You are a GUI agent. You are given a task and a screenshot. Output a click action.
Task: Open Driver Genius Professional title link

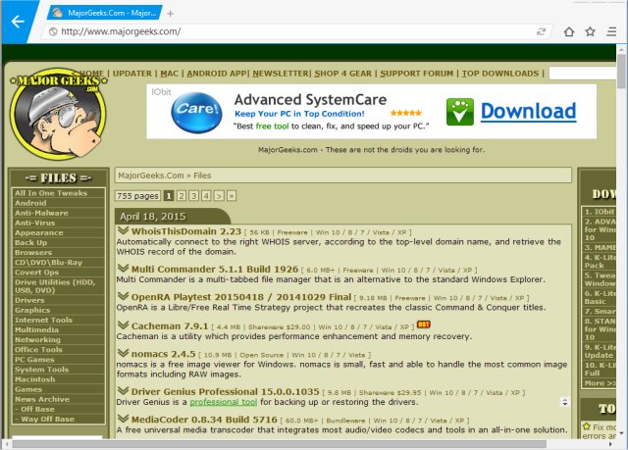(225, 391)
